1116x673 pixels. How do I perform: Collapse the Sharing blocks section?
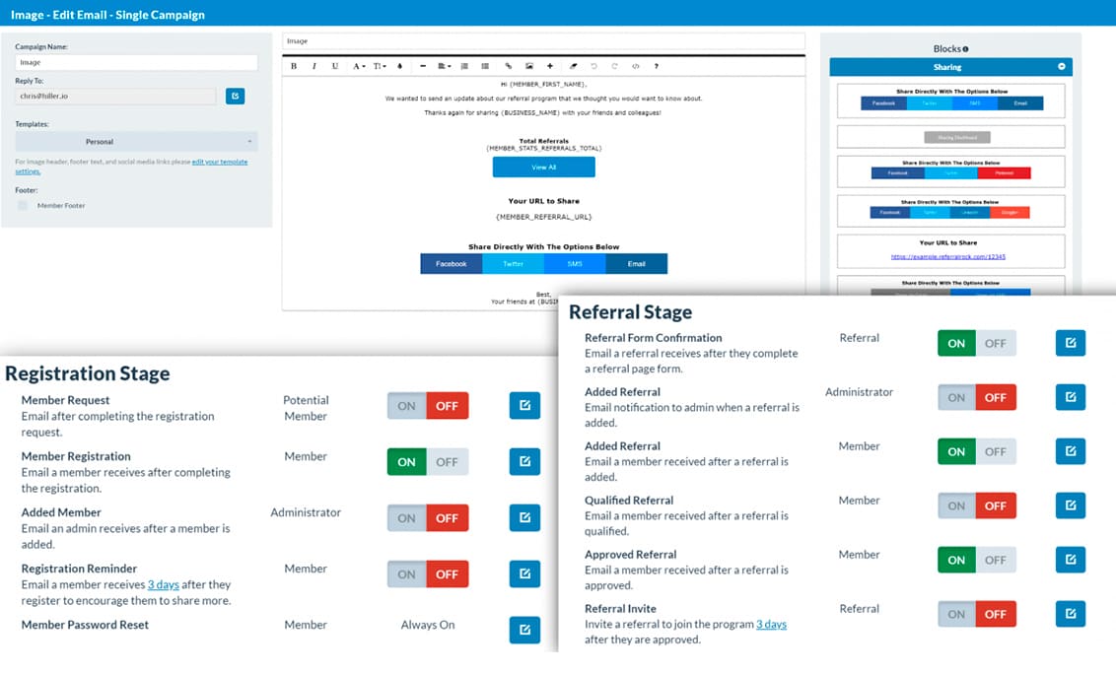click(x=1062, y=67)
